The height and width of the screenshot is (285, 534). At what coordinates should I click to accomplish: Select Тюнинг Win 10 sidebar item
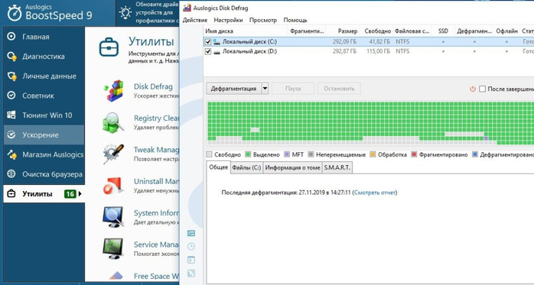(x=44, y=115)
